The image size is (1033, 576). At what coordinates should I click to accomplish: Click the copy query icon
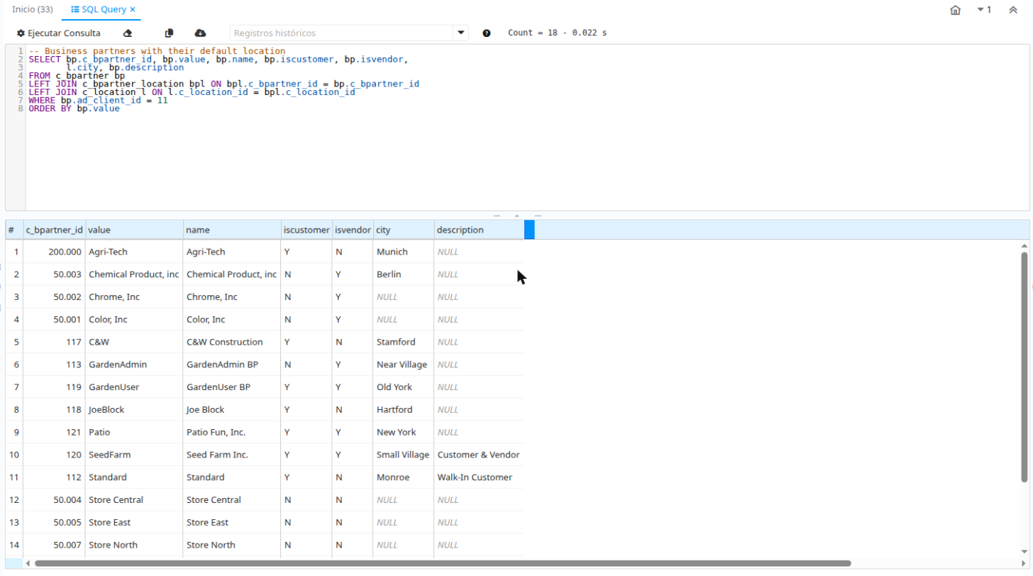click(169, 33)
